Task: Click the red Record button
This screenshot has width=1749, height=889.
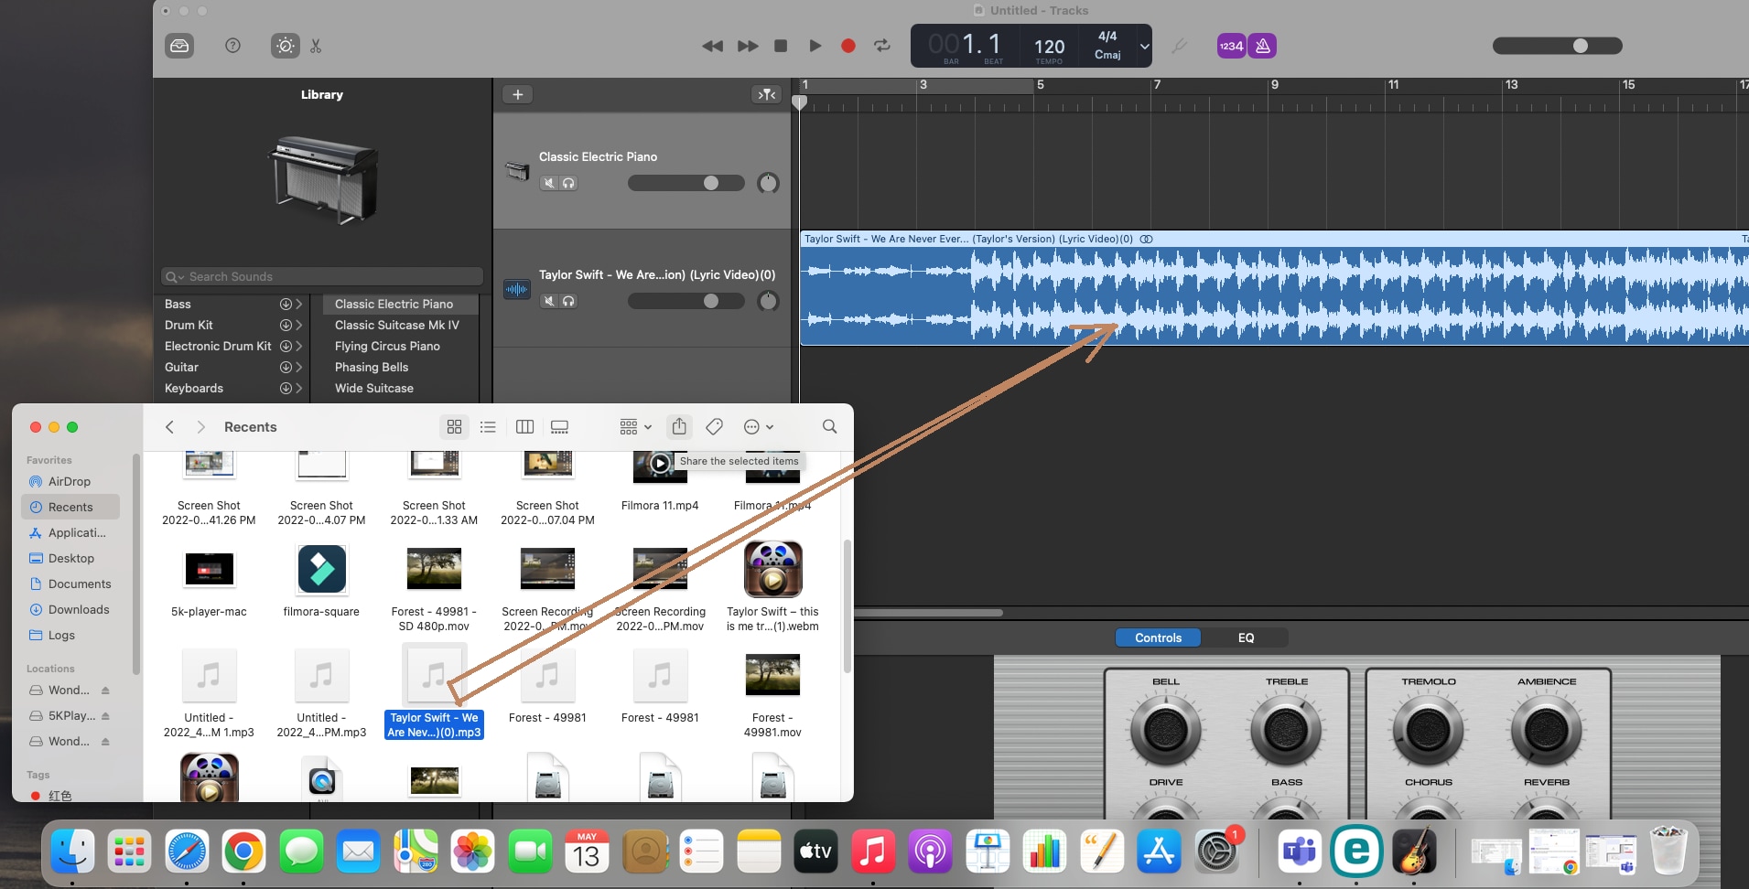Action: click(x=848, y=46)
